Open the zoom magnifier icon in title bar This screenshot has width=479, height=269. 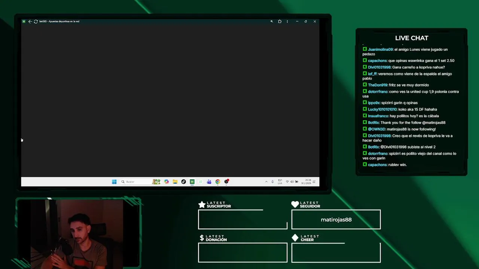[x=272, y=21]
